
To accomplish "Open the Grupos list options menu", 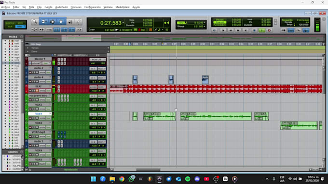I will [22, 152].
